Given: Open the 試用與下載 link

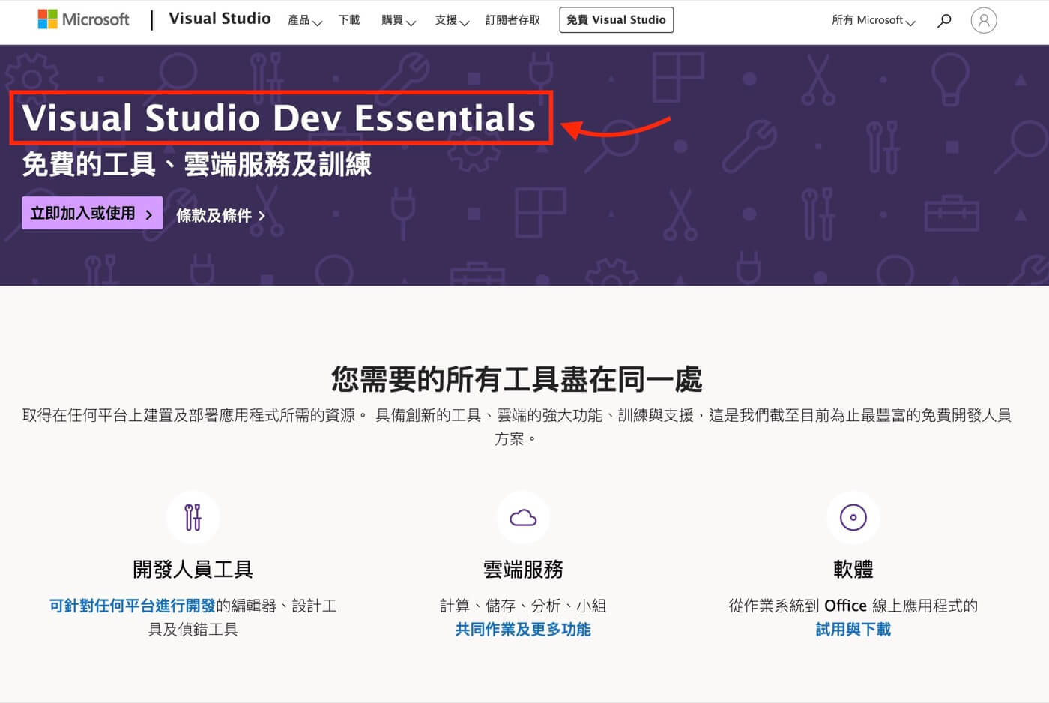Looking at the screenshot, I should click(x=853, y=630).
